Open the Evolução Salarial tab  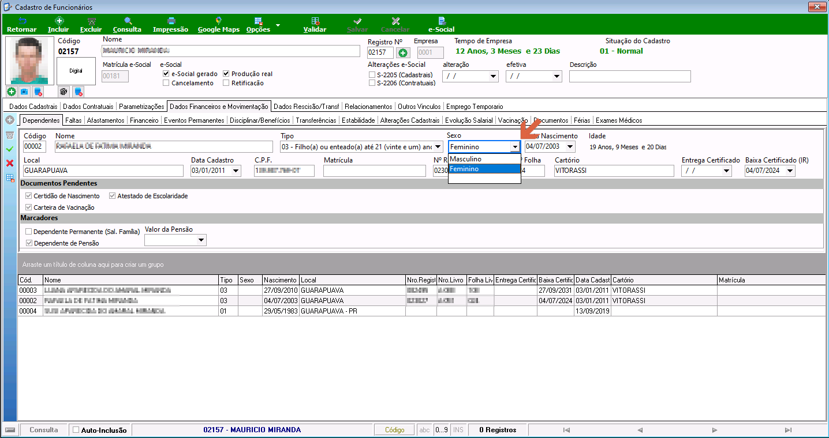pos(469,120)
